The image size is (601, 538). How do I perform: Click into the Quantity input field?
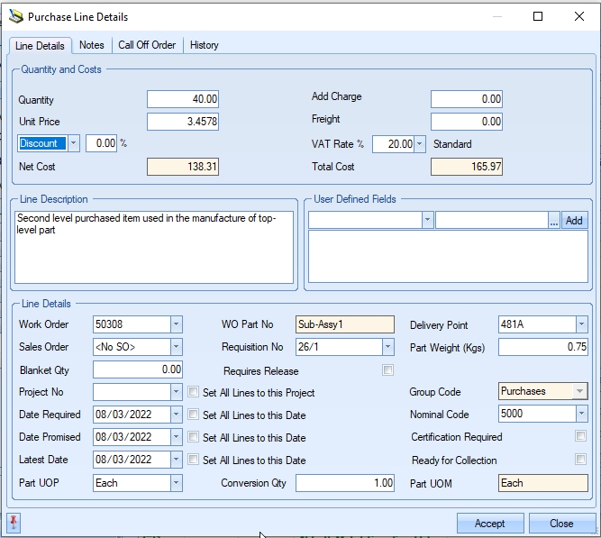pos(183,100)
